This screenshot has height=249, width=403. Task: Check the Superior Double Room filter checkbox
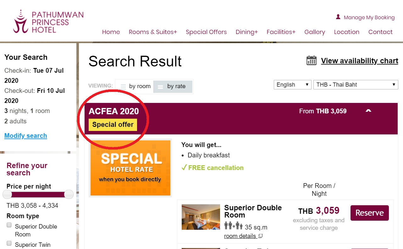coord(9,225)
